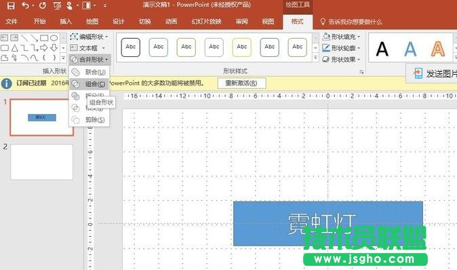The width and height of the screenshot is (457, 270).
Task: Apply the blue A WordArt style
Action: tap(410, 49)
